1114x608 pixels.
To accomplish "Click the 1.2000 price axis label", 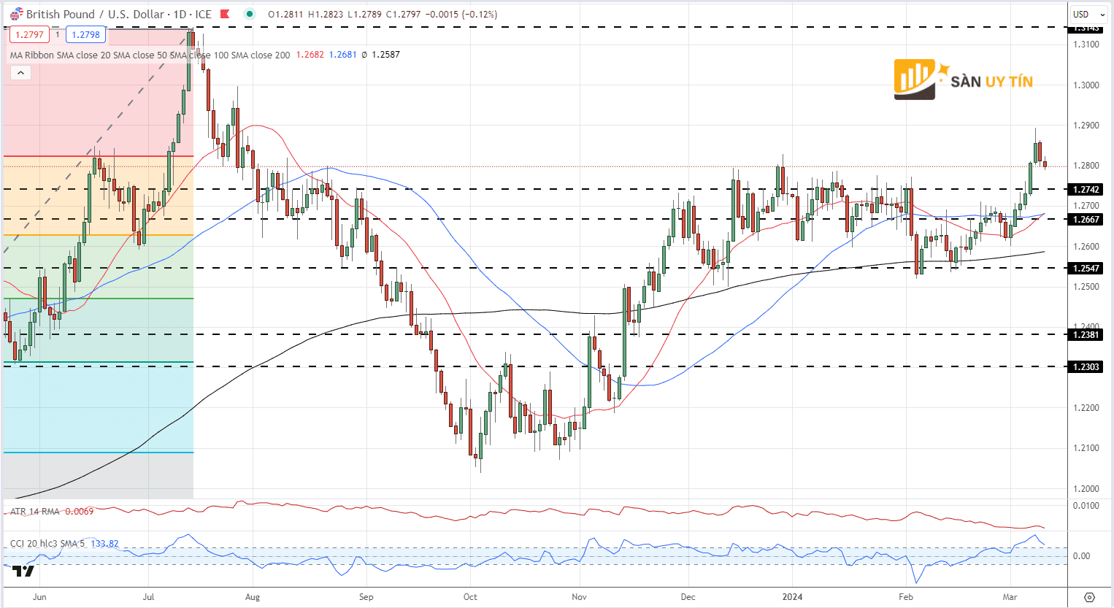I will tap(1086, 489).
